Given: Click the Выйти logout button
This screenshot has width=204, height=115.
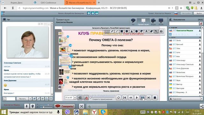Looking at the screenshot, I should click(x=199, y=13).
